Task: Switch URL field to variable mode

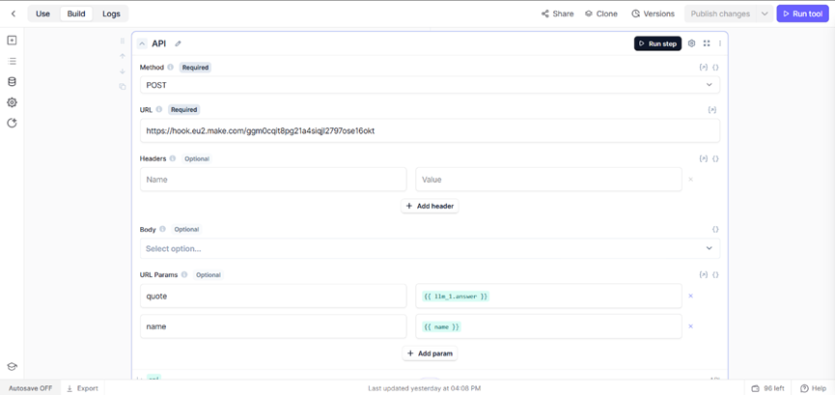Action: tap(712, 110)
